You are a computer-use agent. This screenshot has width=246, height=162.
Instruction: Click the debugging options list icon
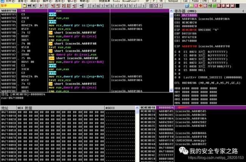[x=151, y=6]
